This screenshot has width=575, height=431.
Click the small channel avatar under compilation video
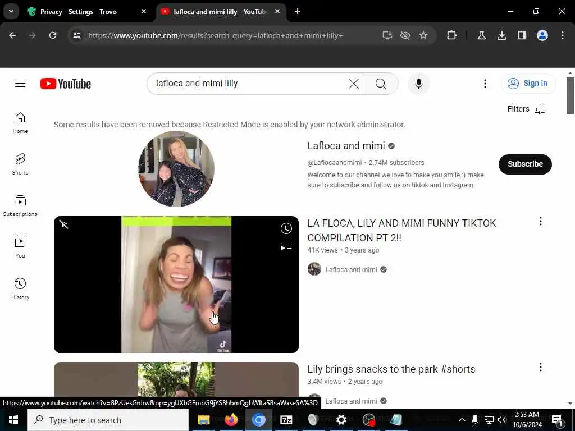314,269
